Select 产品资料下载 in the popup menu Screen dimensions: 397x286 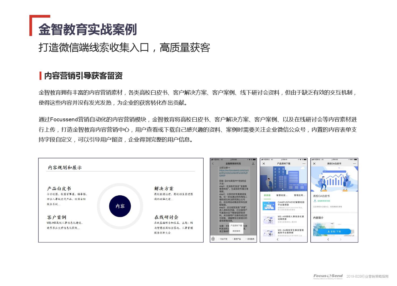point(236,225)
